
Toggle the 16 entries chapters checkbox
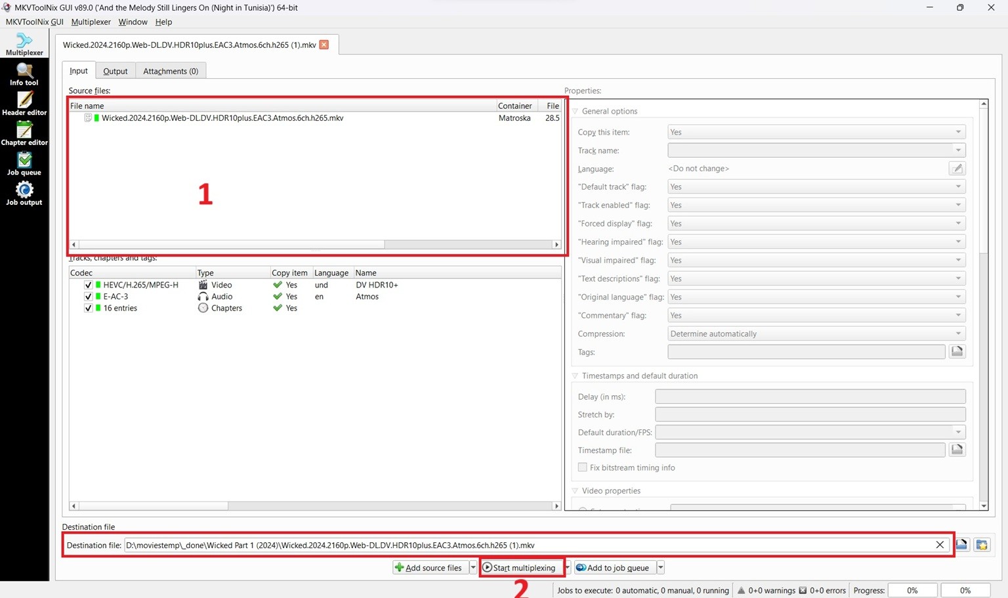pos(89,308)
